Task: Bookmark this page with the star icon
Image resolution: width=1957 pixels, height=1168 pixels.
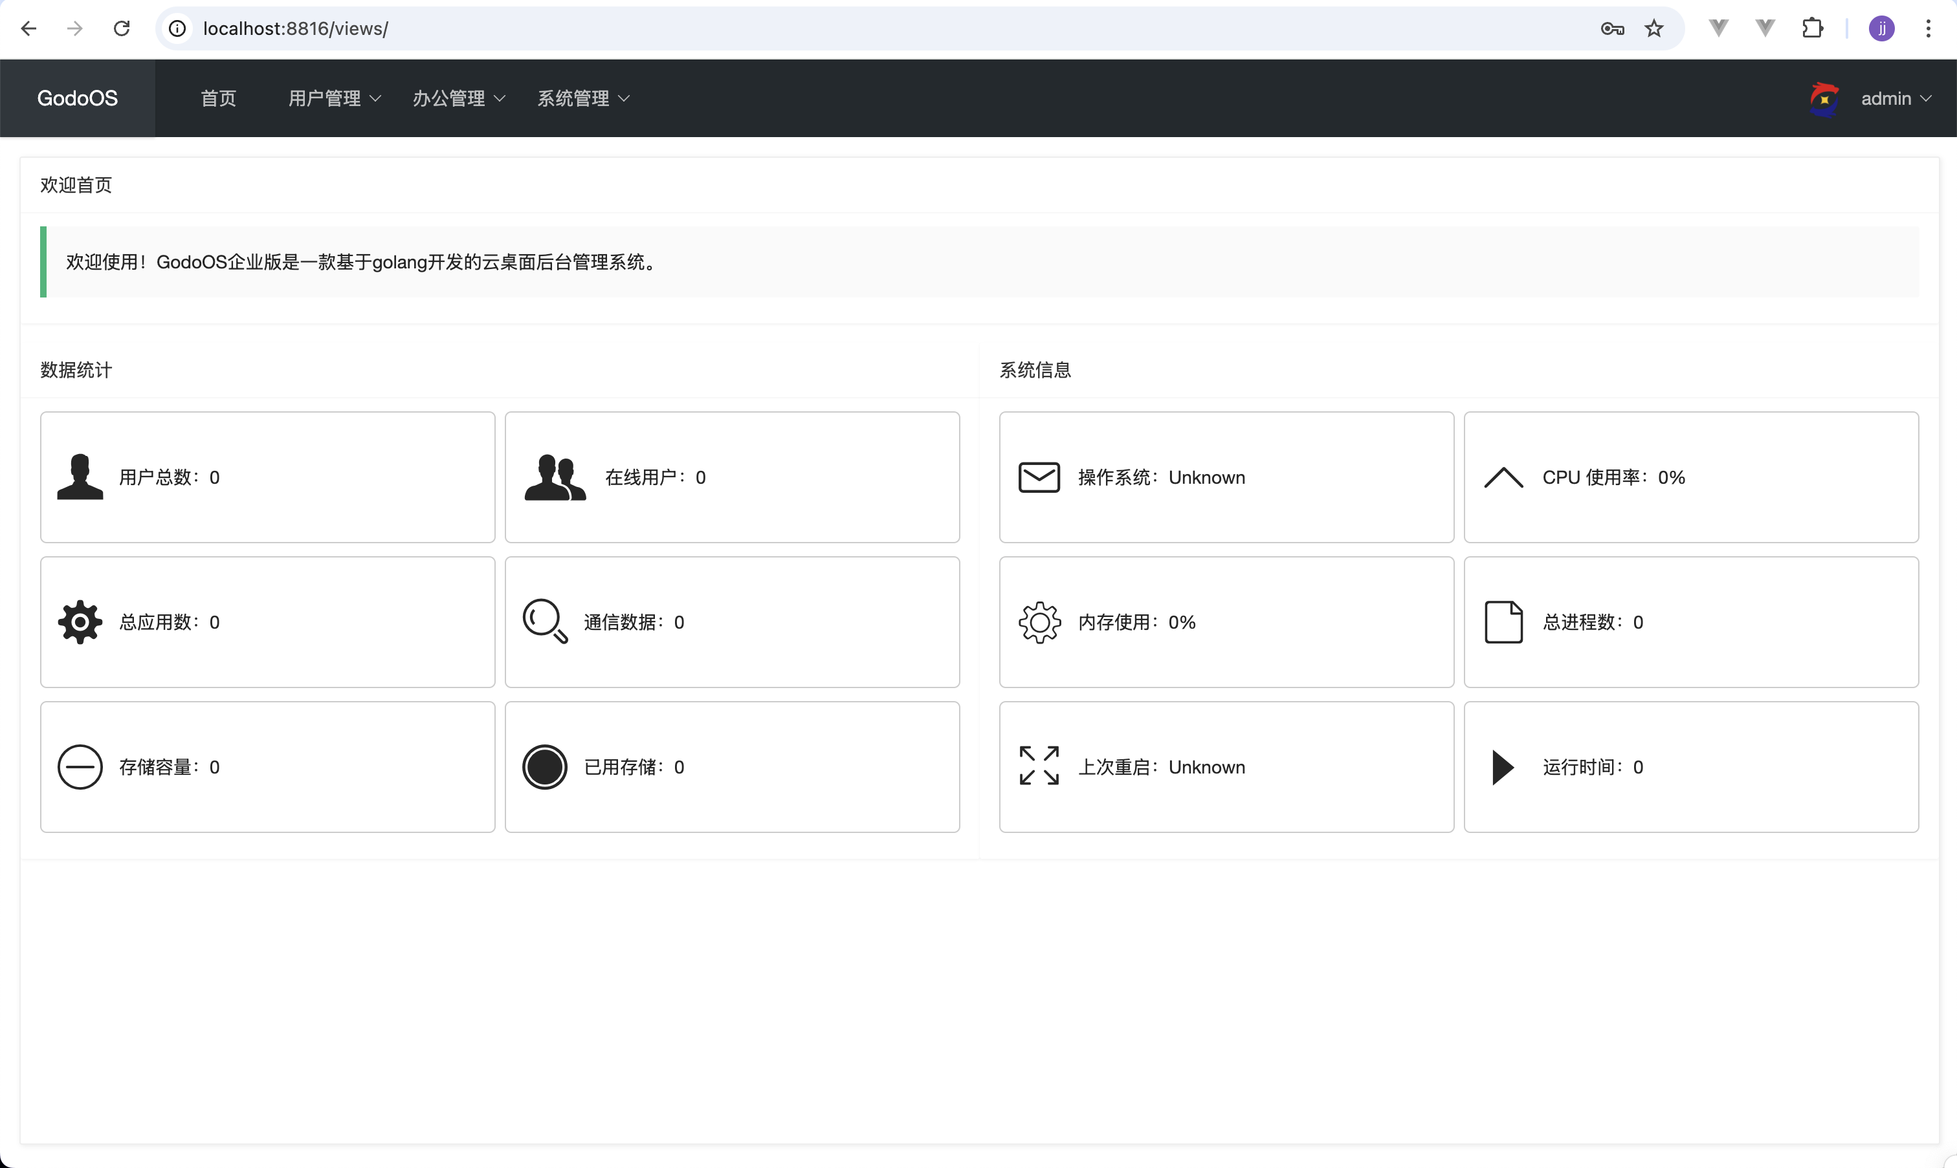Action: click(1653, 29)
